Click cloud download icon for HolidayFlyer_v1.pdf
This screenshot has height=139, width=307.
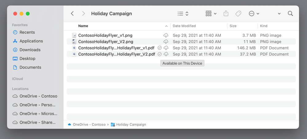point(166,48)
